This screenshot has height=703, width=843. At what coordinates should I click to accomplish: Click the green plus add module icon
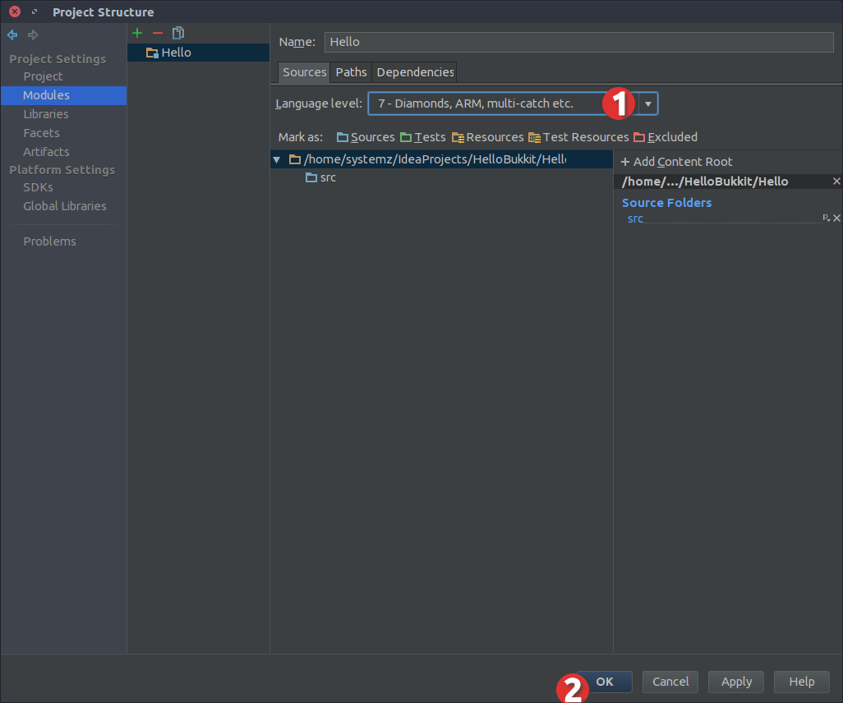(137, 33)
